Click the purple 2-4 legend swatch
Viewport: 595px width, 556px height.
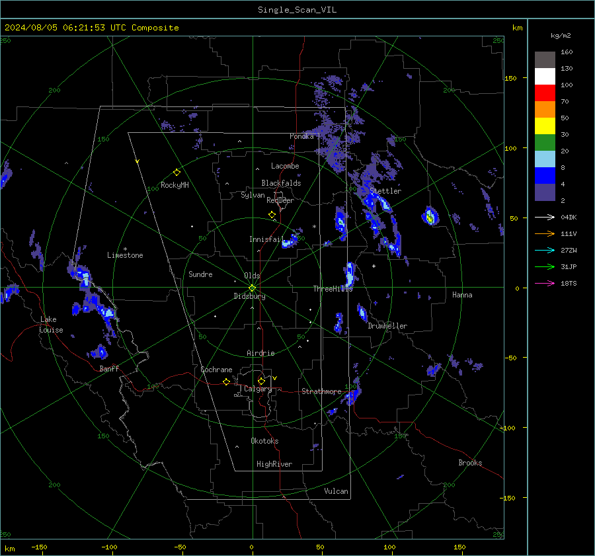point(545,192)
